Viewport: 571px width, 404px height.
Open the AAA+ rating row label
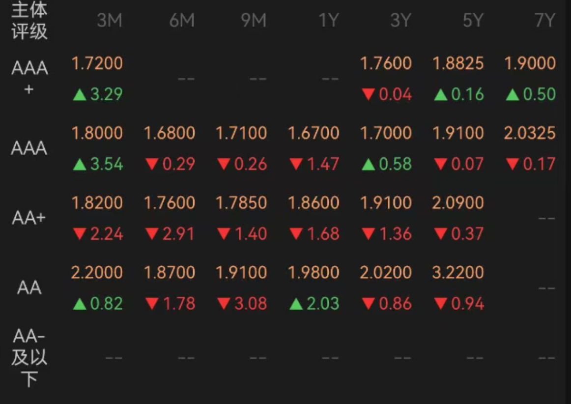pos(29,78)
